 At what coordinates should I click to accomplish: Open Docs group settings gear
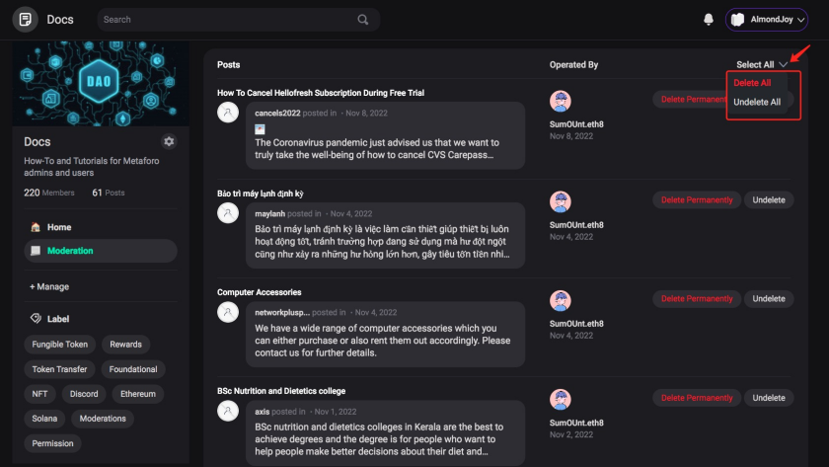pyautogui.click(x=169, y=142)
